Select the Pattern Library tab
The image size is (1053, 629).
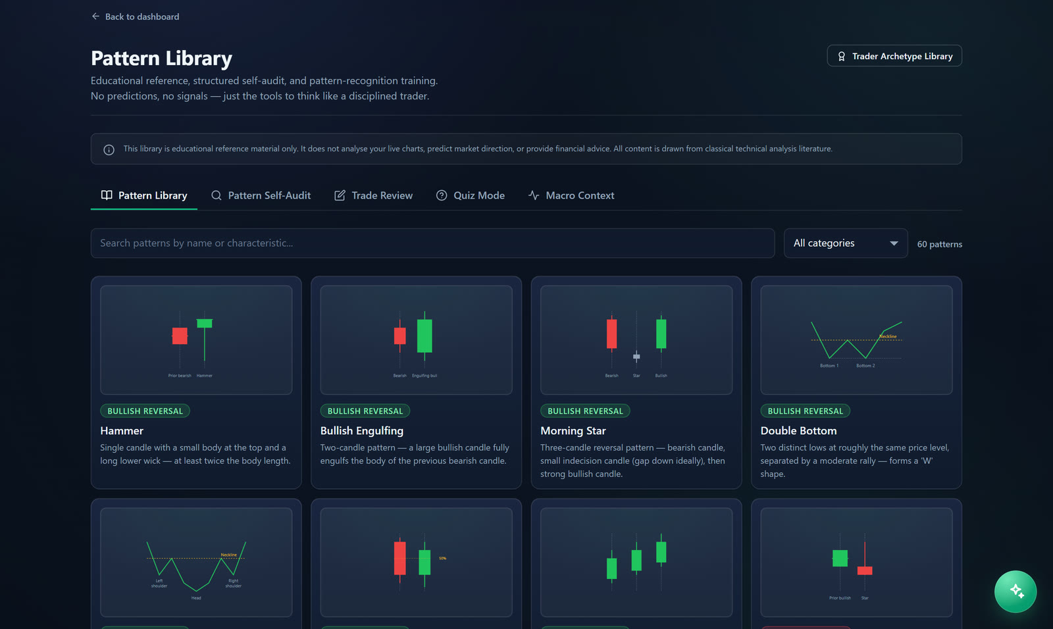click(144, 195)
